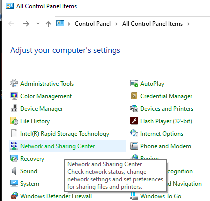The width and height of the screenshot is (210, 201).
Task: Open the Device Manager icon
Action: (x=14, y=108)
